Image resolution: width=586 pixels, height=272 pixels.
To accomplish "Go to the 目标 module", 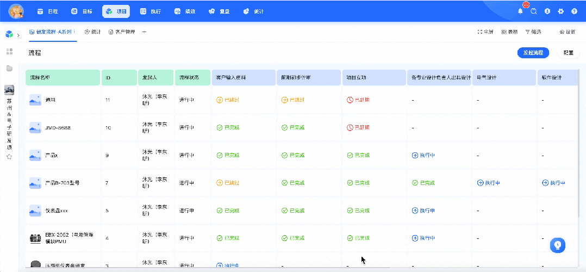I will (x=82, y=11).
